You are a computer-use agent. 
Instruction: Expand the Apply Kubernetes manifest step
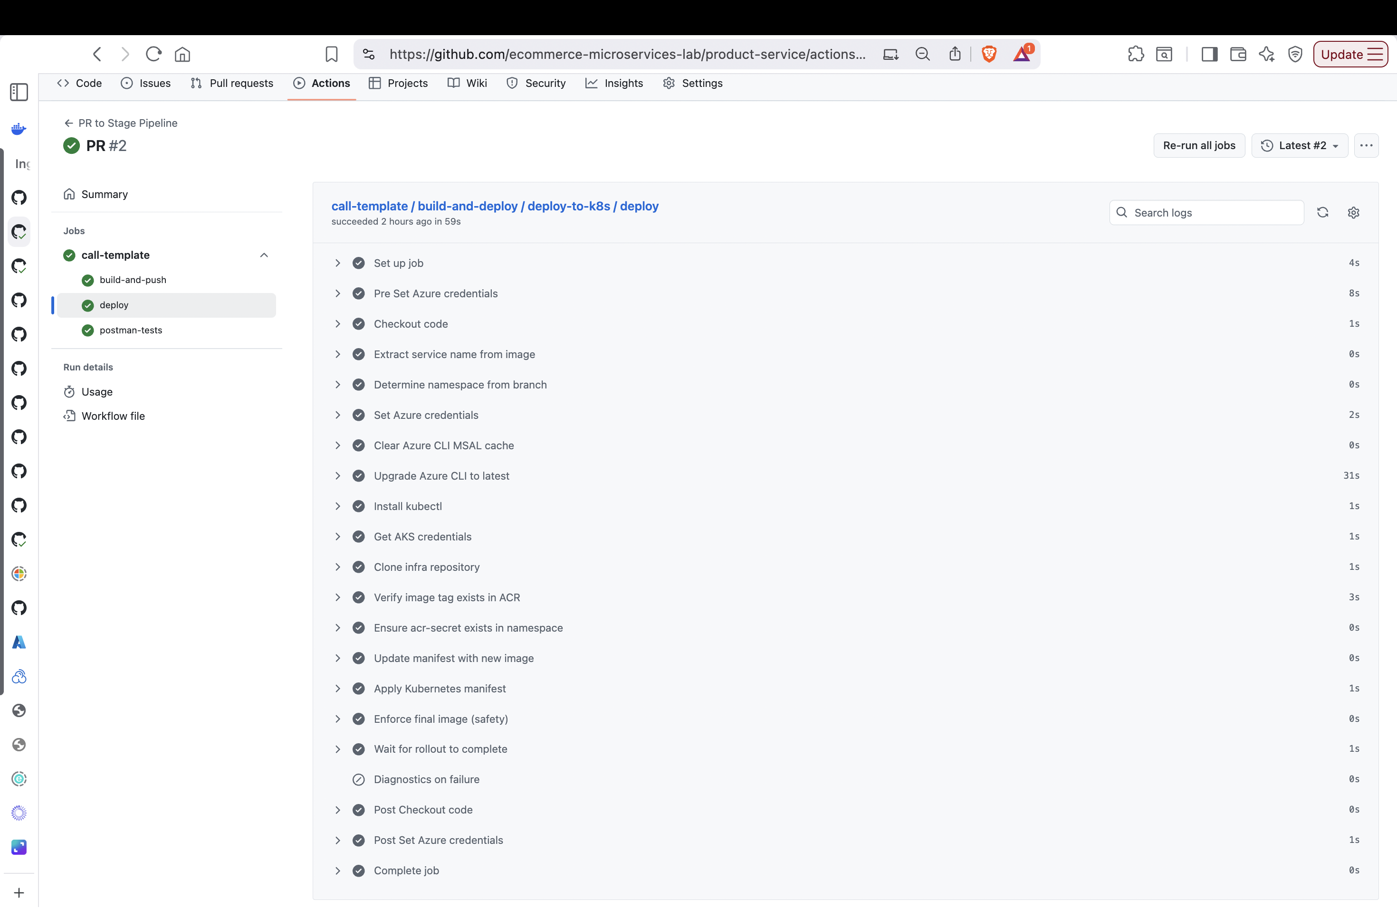click(337, 689)
